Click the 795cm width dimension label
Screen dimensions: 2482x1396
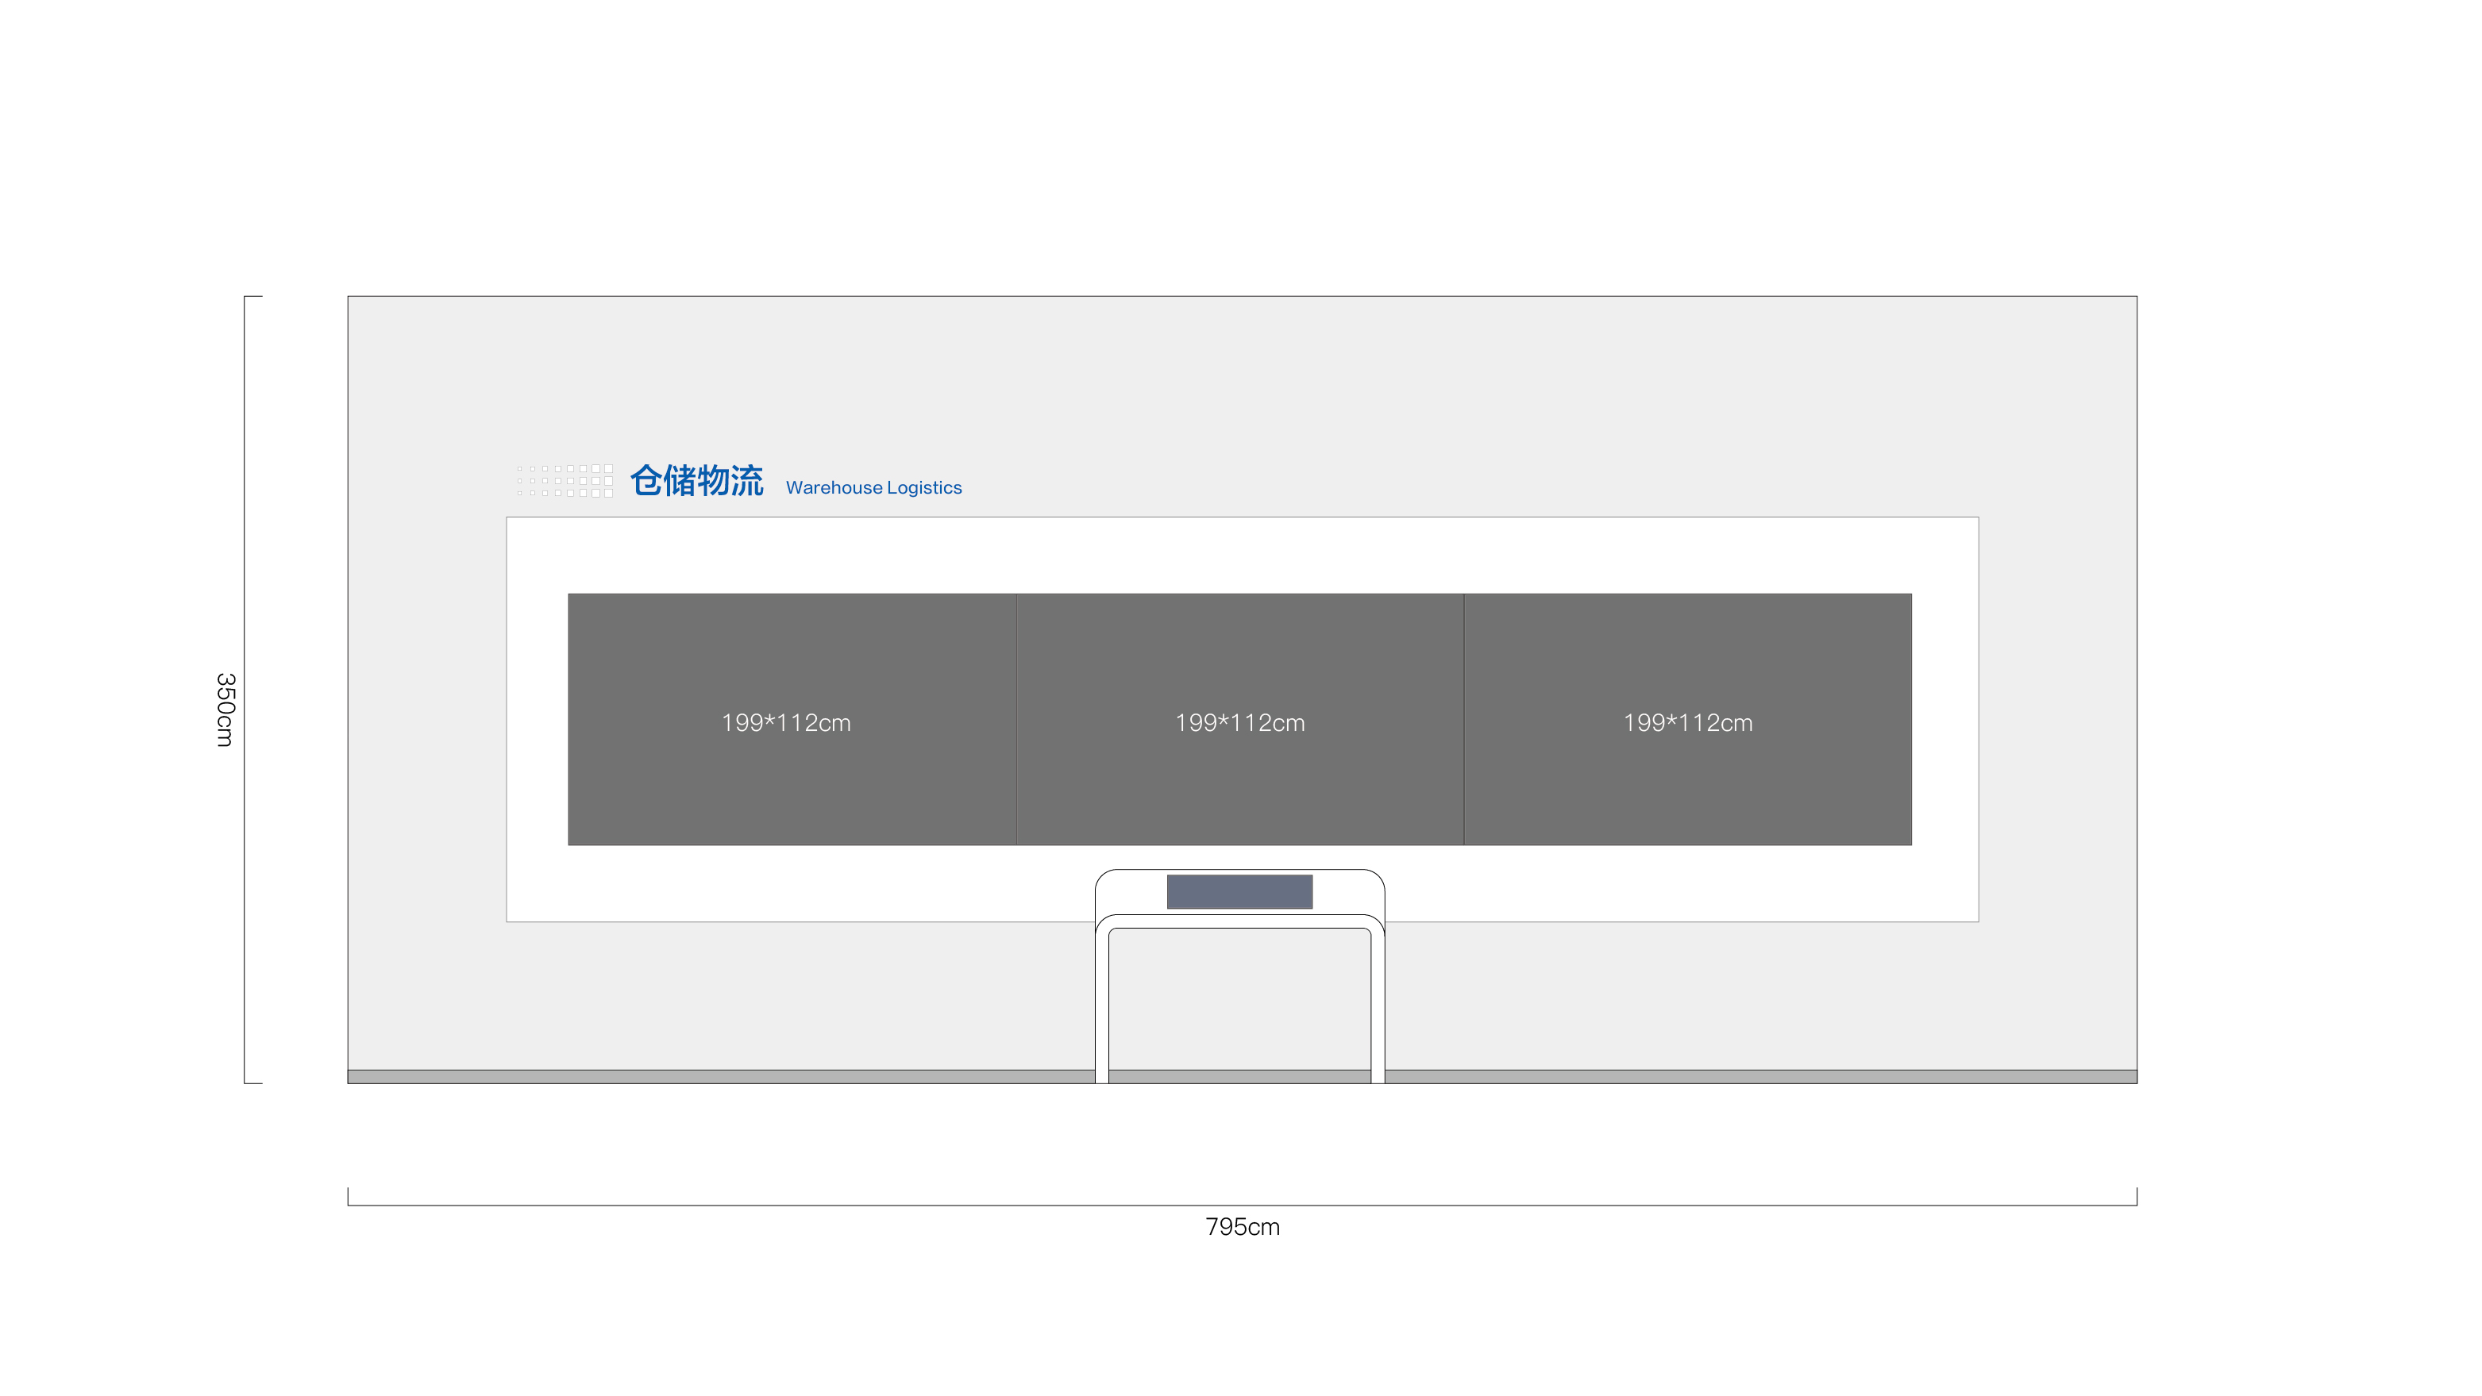point(1242,1228)
